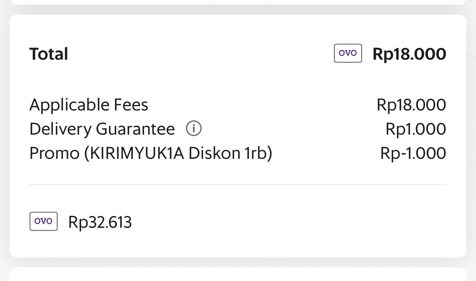Select the bold Rp18.000 total amount

(409, 54)
